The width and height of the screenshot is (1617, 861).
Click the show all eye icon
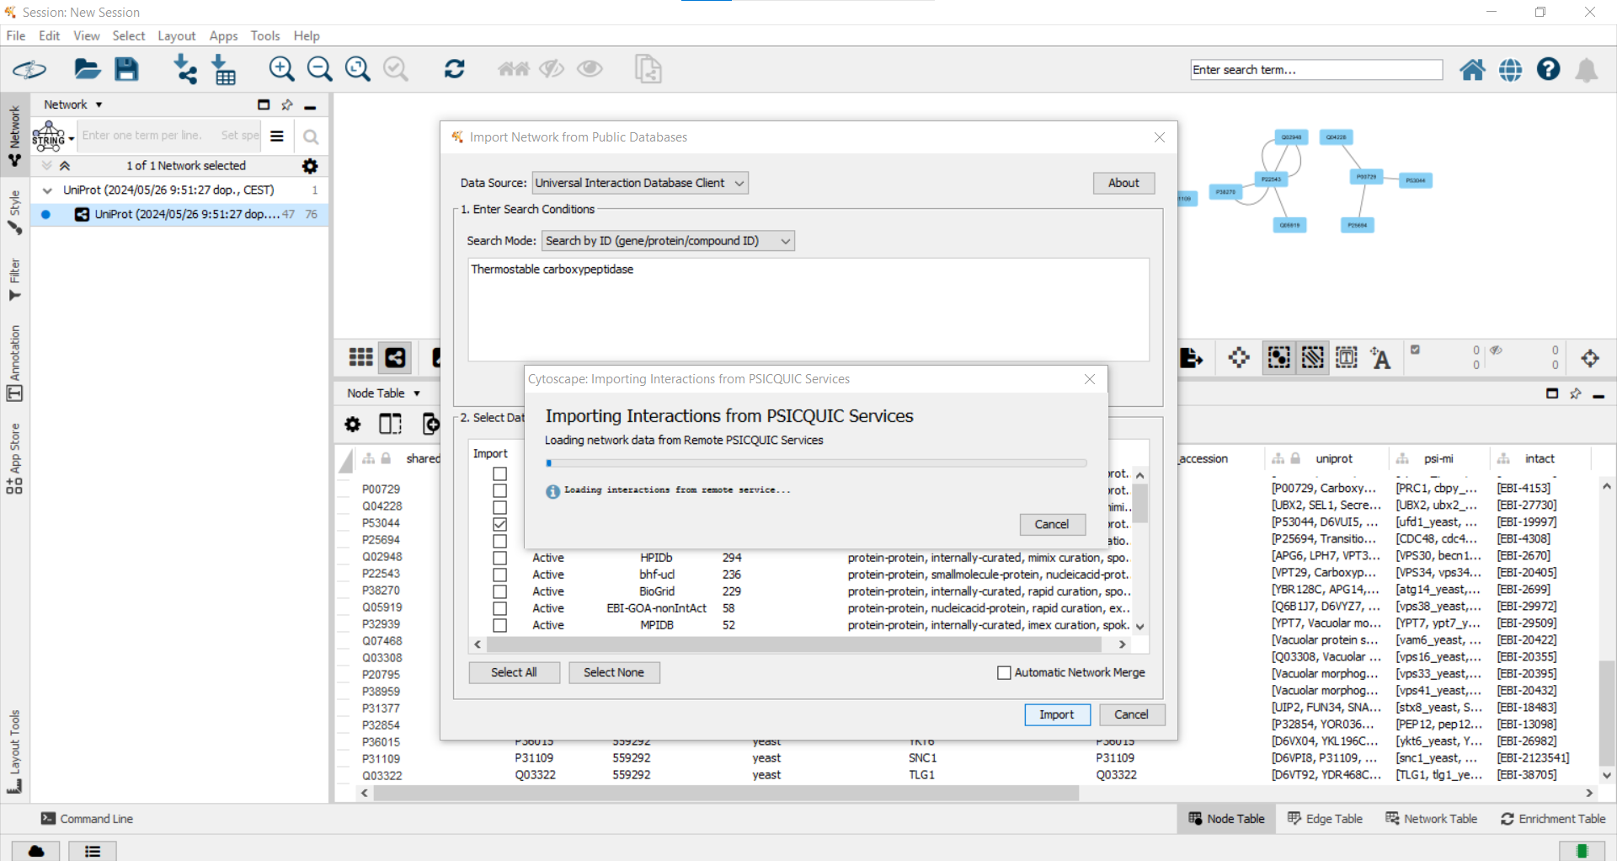(x=590, y=69)
